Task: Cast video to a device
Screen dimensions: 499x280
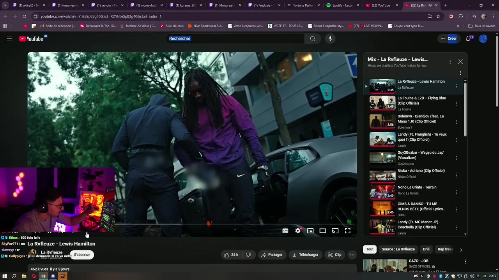Action: tap(335, 231)
